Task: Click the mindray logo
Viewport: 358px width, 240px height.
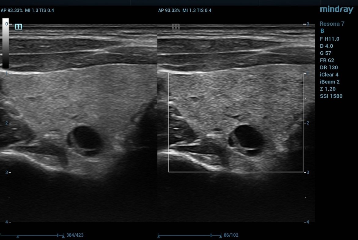Action: [x=336, y=9]
